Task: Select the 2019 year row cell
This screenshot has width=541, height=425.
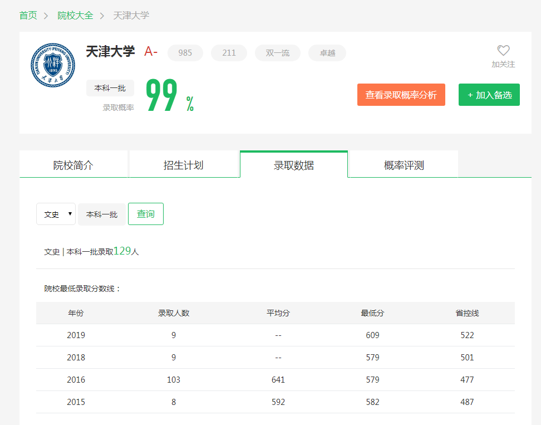Action: [x=76, y=335]
